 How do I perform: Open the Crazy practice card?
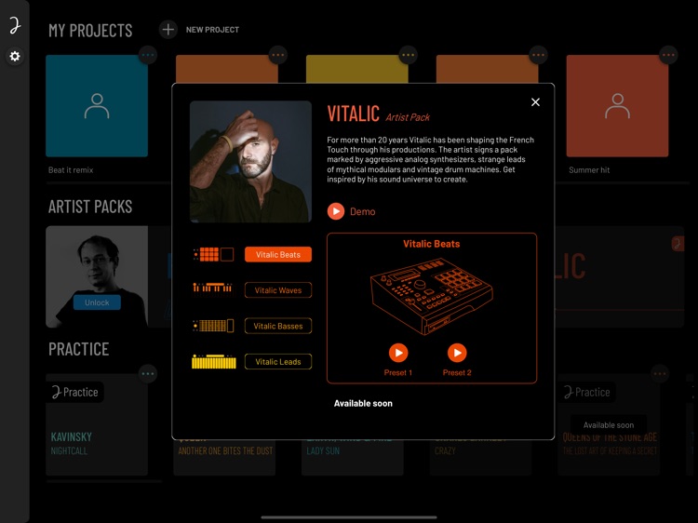click(481, 458)
